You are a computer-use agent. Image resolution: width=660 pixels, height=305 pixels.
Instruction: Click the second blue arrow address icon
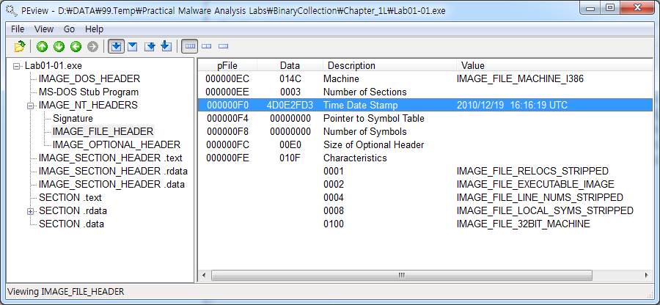tap(133, 47)
